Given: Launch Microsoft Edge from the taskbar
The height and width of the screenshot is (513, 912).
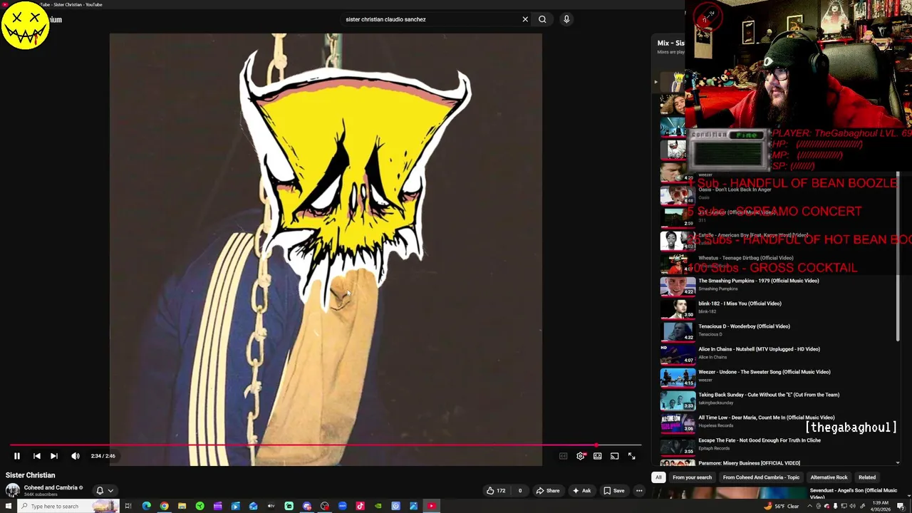Looking at the screenshot, I should click(x=146, y=506).
